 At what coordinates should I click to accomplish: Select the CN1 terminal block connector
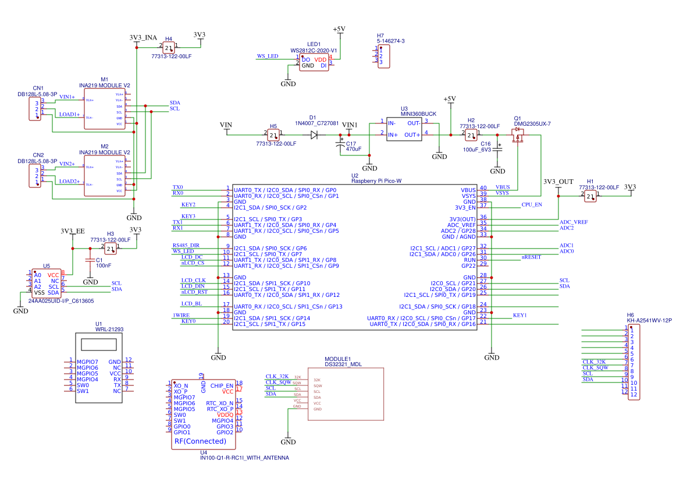pyautogui.click(x=36, y=109)
